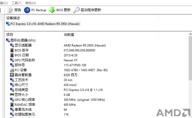The image size is (192, 118).
Task: Click the value 400 MHz
Action: 70,104
